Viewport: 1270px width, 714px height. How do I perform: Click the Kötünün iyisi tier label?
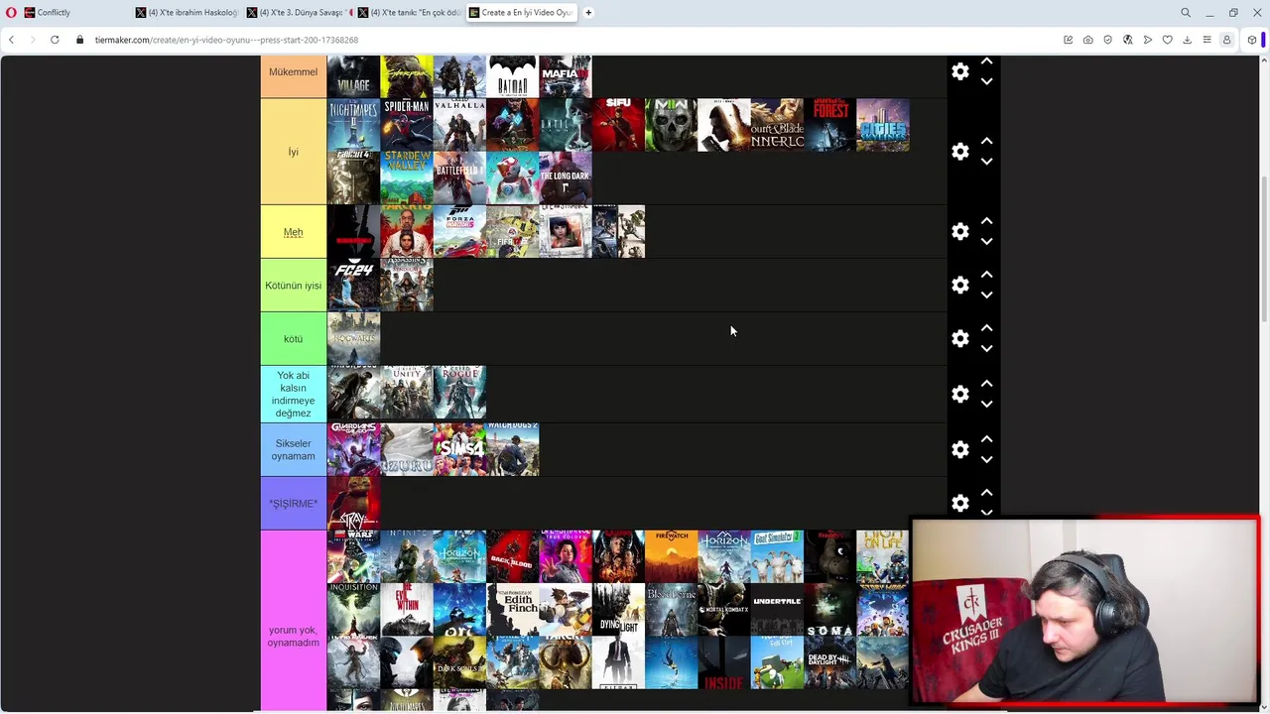pos(294,286)
